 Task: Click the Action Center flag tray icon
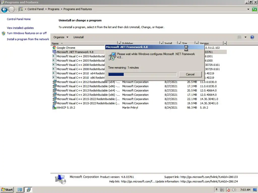(x=228, y=190)
